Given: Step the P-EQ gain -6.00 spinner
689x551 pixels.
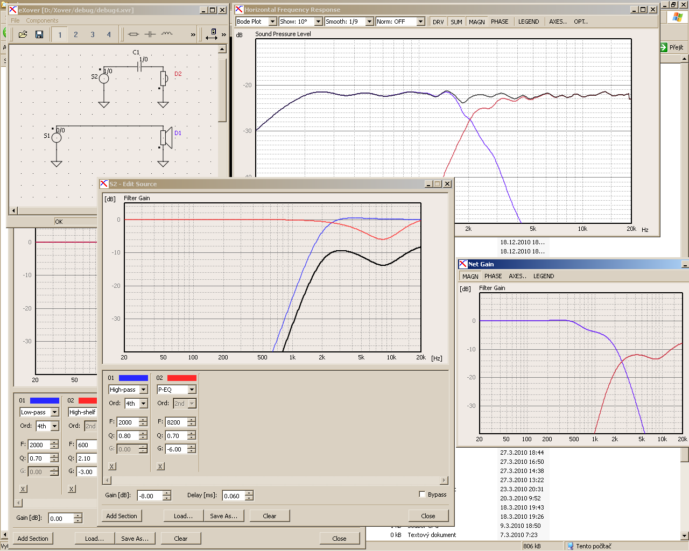Looking at the screenshot, I should [x=192, y=449].
